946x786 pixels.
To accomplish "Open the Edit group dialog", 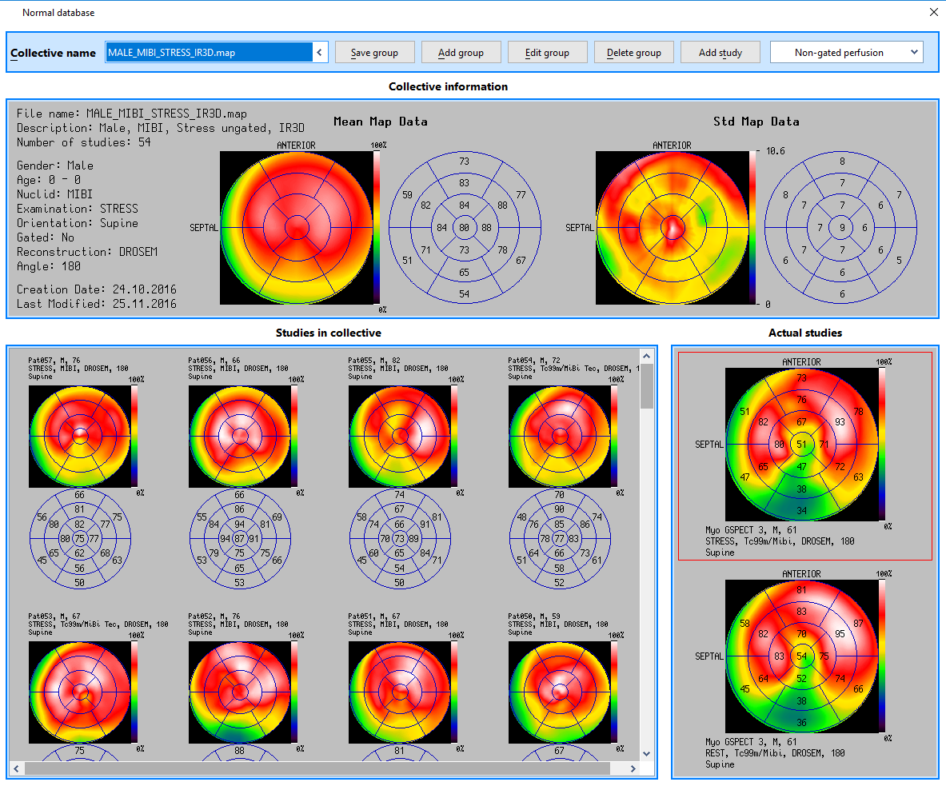I will [x=547, y=53].
